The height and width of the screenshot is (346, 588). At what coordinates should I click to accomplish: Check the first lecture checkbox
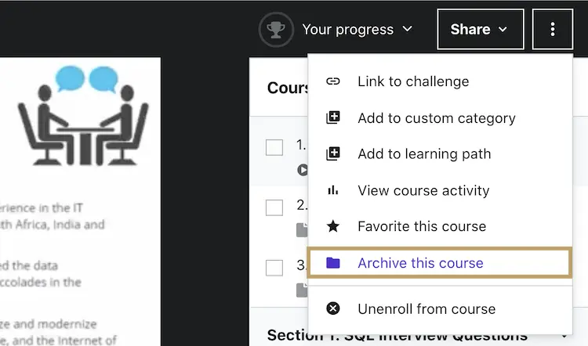274,147
